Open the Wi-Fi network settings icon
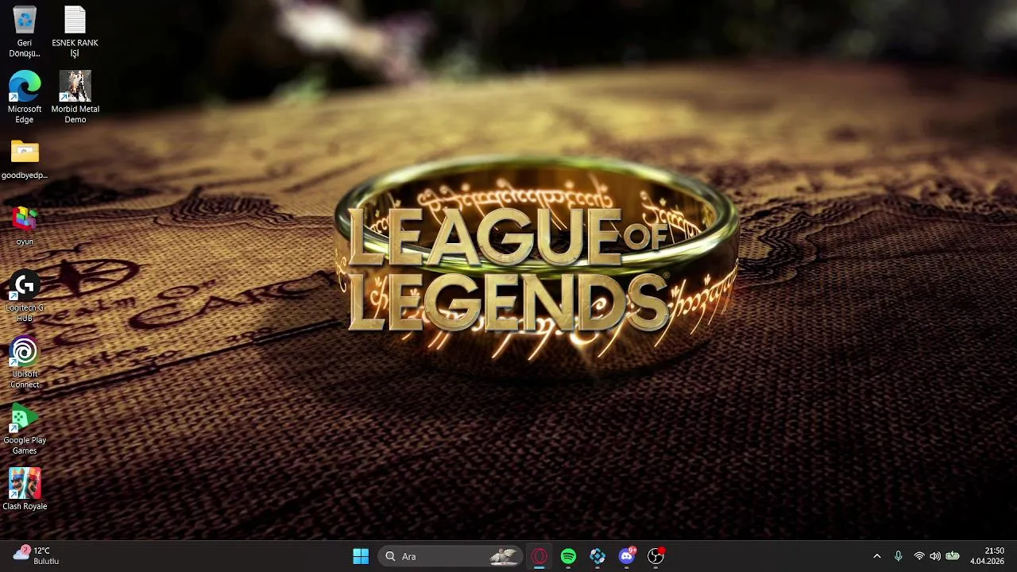The width and height of the screenshot is (1017, 572). [x=919, y=556]
